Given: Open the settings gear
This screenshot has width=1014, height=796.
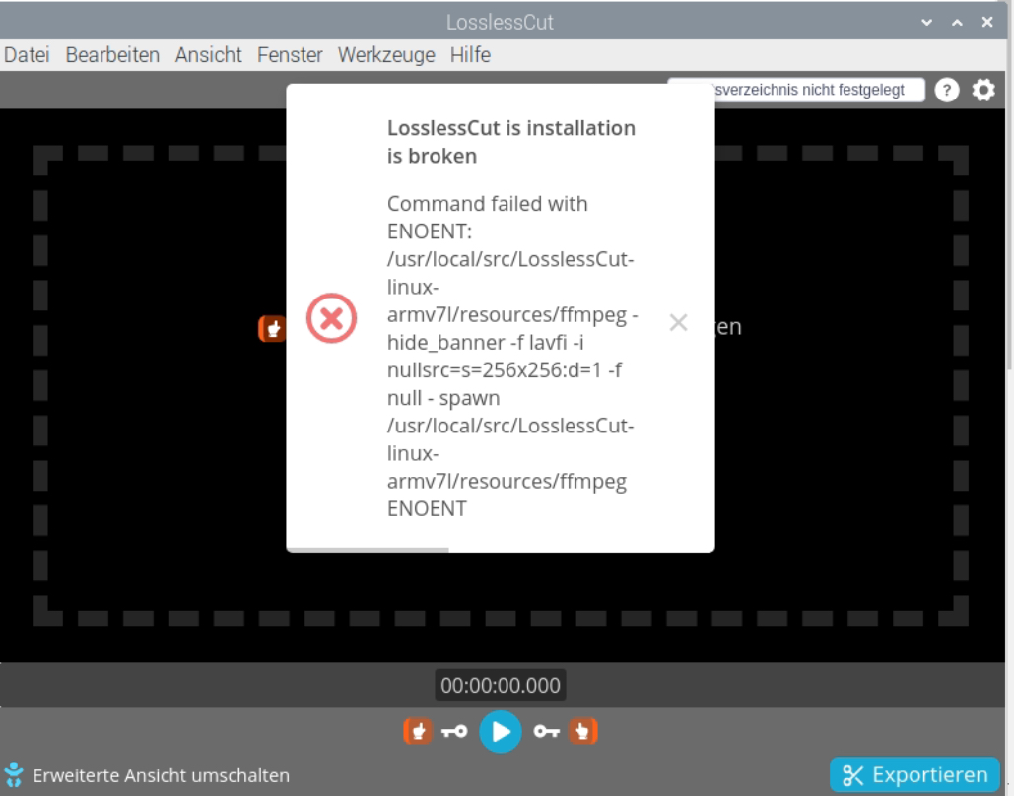Looking at the screenshot, I should pos(982,89).
